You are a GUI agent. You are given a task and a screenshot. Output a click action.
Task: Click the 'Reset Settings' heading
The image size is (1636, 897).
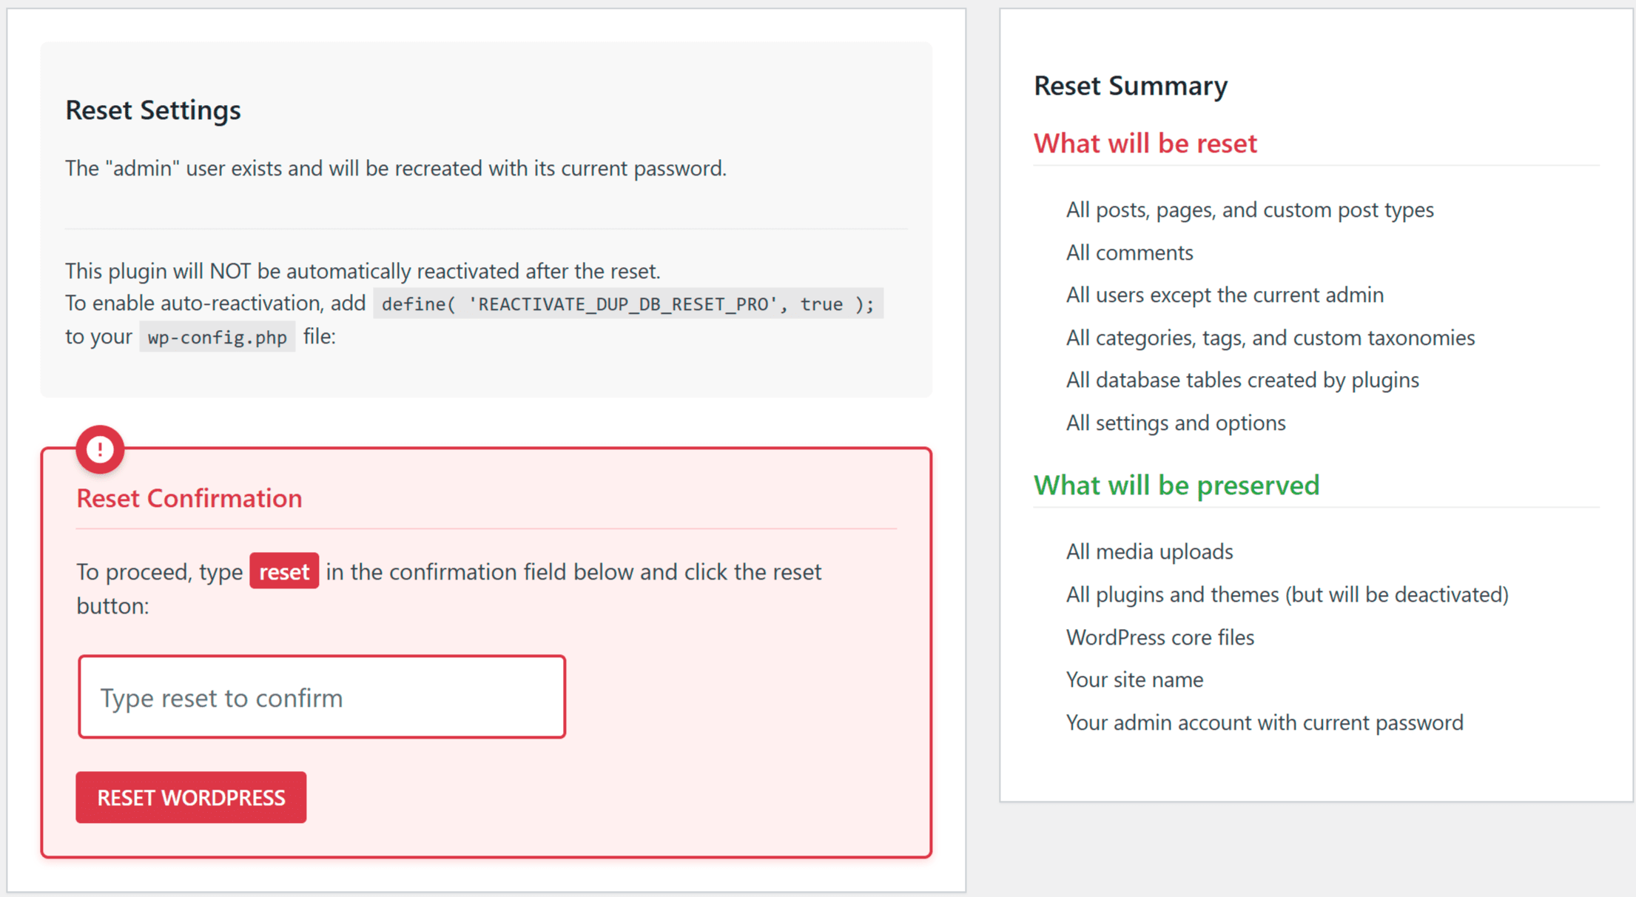tap(153, 110)
